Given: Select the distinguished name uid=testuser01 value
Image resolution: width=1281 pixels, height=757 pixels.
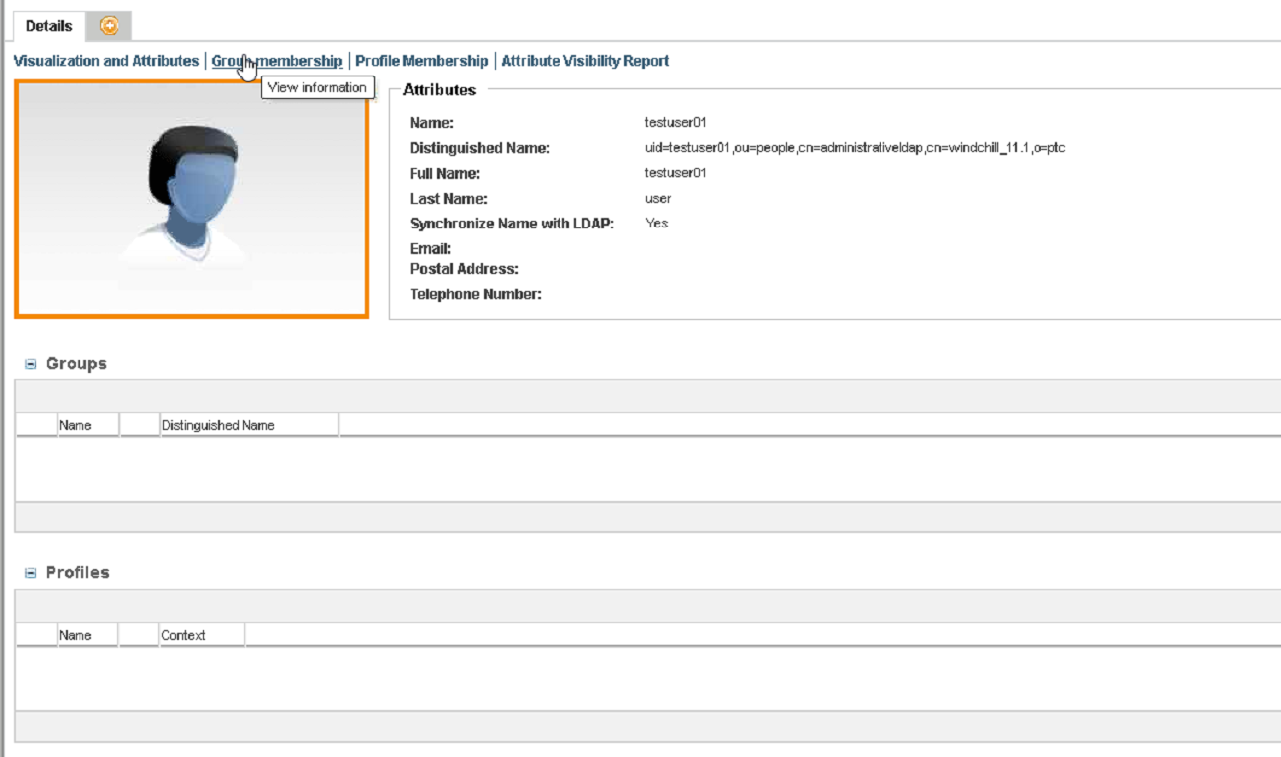Looking at the screenshot, I should pyautogui.click(x=855, y=148).
